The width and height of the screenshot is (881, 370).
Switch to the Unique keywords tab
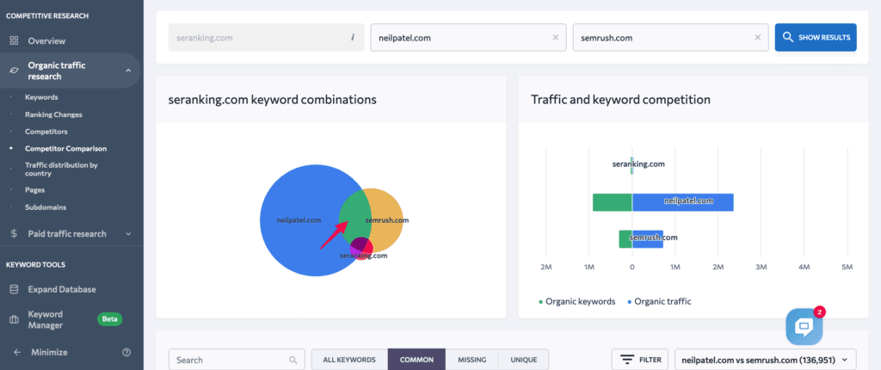point(523,360)
